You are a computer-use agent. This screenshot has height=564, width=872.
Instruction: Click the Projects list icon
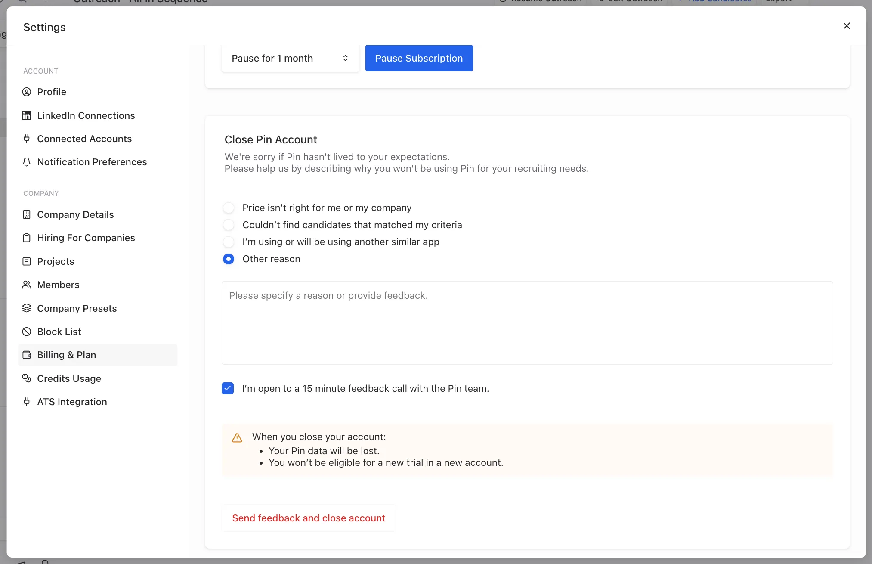tap(27, 261)
